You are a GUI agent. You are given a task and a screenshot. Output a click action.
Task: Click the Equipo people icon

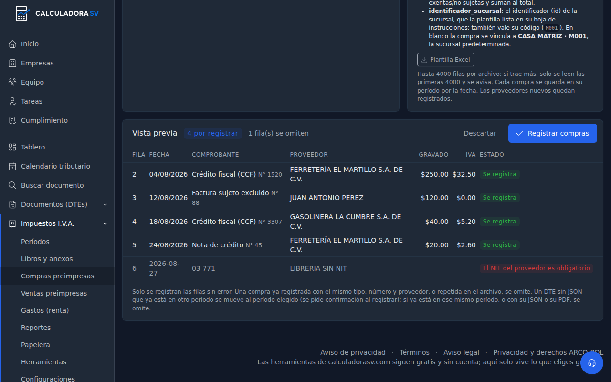(x=12, y=82)
